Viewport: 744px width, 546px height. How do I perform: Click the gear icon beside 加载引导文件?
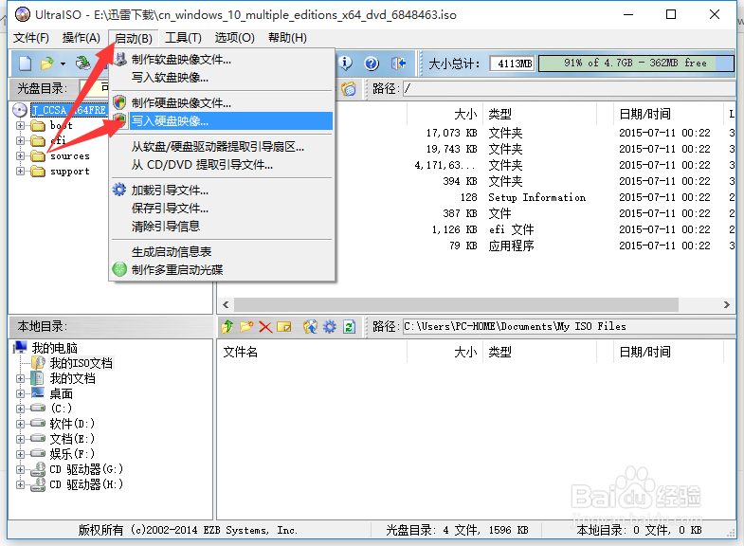(x=119, y=190)
